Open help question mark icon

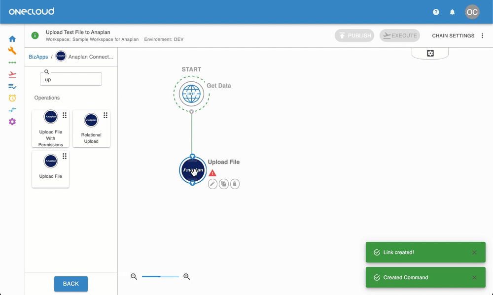[x=436, y=12]
